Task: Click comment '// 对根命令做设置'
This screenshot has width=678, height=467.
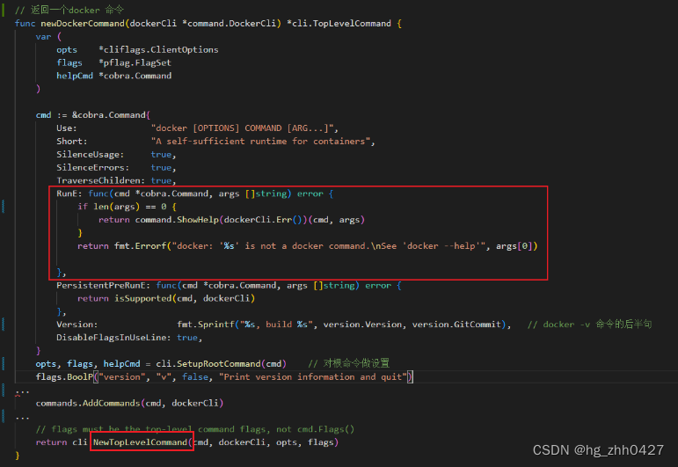Action: point(348,363)
